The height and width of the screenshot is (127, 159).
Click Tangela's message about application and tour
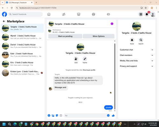[78, 80]
